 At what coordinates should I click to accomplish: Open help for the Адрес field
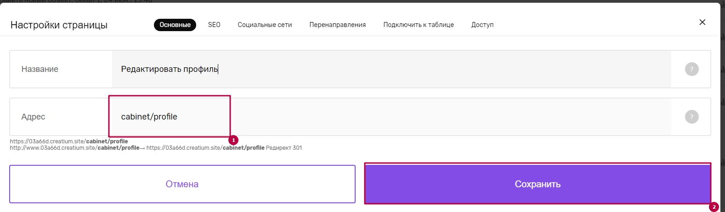pyautogui.click(x=691, y=117)
